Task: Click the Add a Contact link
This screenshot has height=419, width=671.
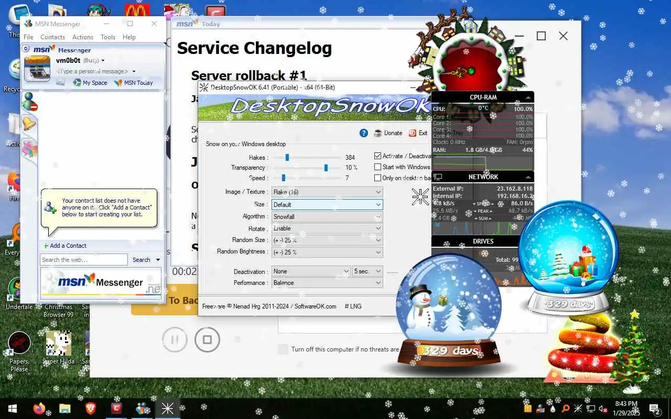Action: [x=68, y=246]
